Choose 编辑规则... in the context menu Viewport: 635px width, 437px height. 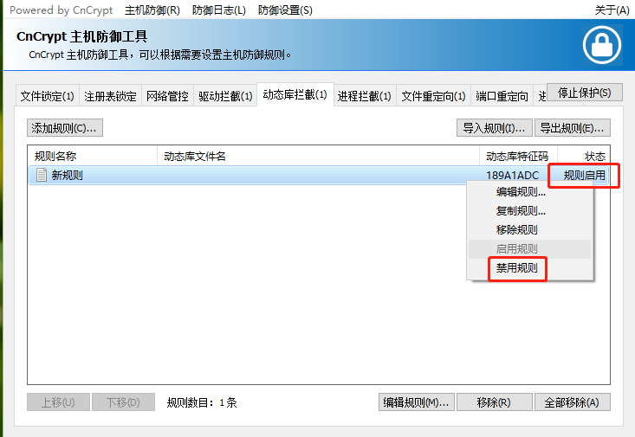click(529, 192)
